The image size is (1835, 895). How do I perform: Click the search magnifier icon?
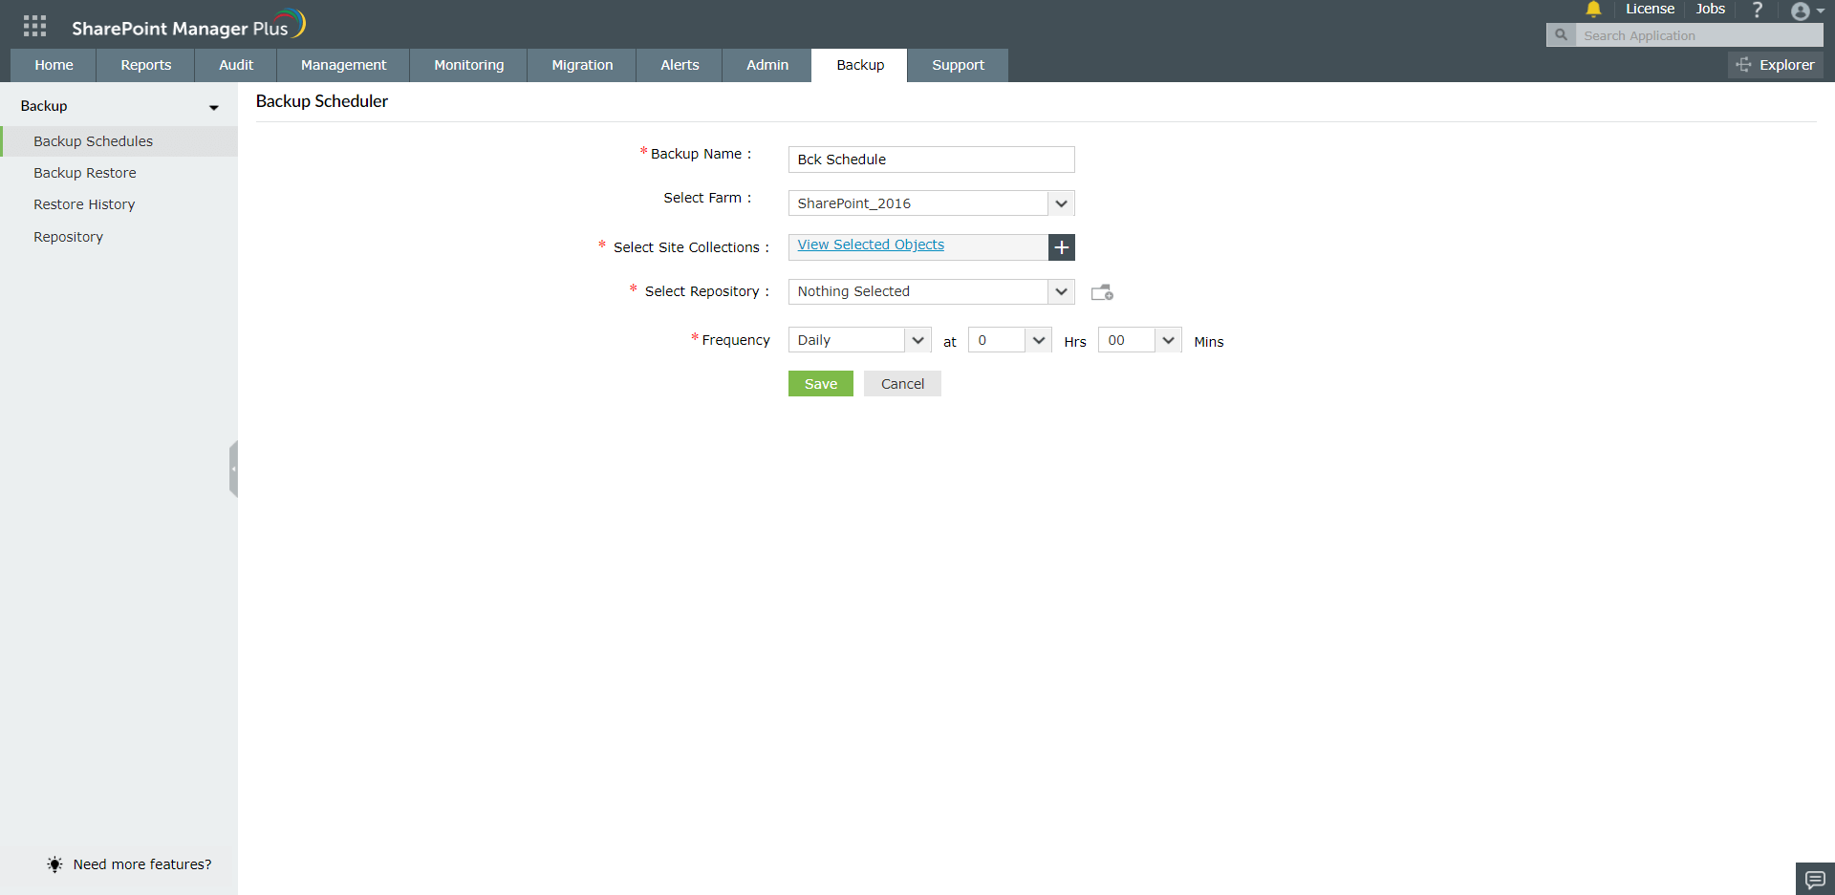tap(1561, 34)
